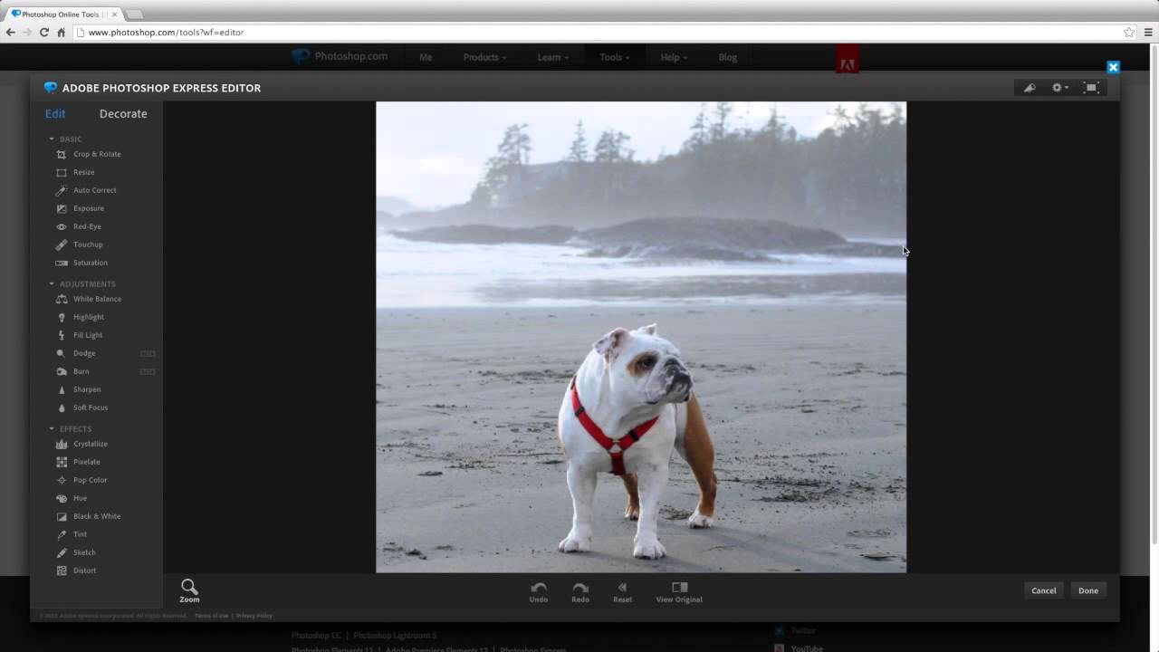Open the gear settings dropdown
This screenshot has width=1159, height=652.
click(x=1059, y=88)
